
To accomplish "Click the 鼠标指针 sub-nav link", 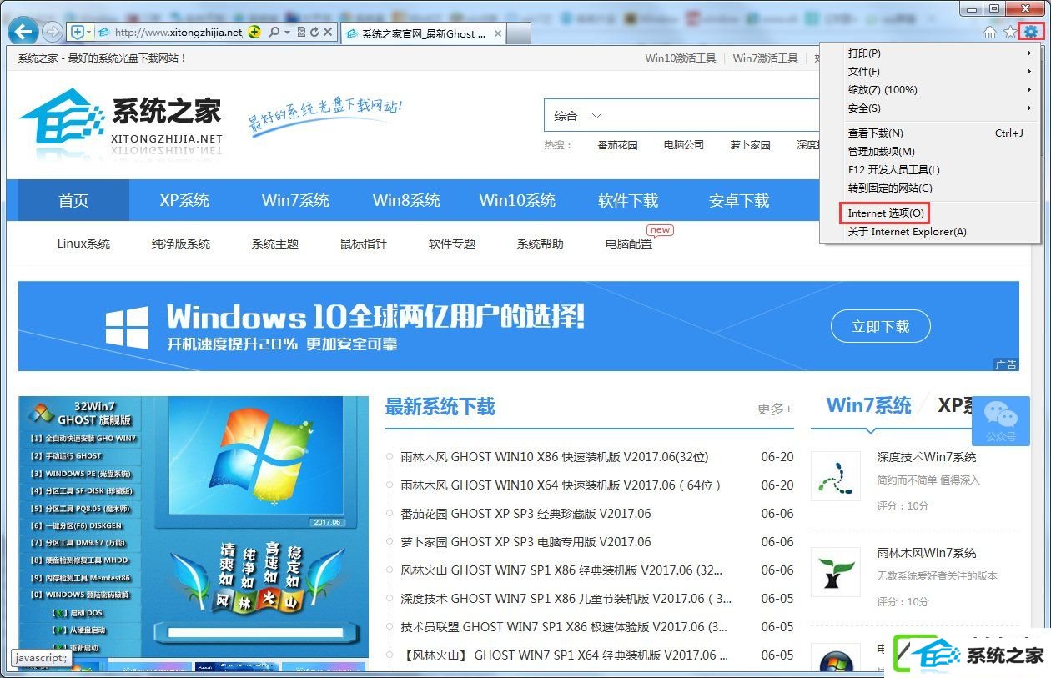I will click(x=364, y=244).
